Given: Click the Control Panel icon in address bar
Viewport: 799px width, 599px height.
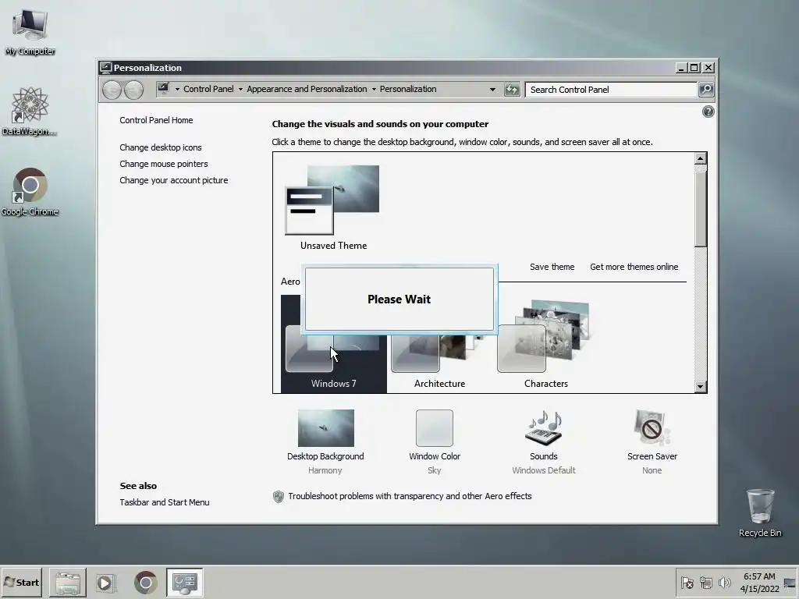Looking at the screenshot, I should point(163,89).
